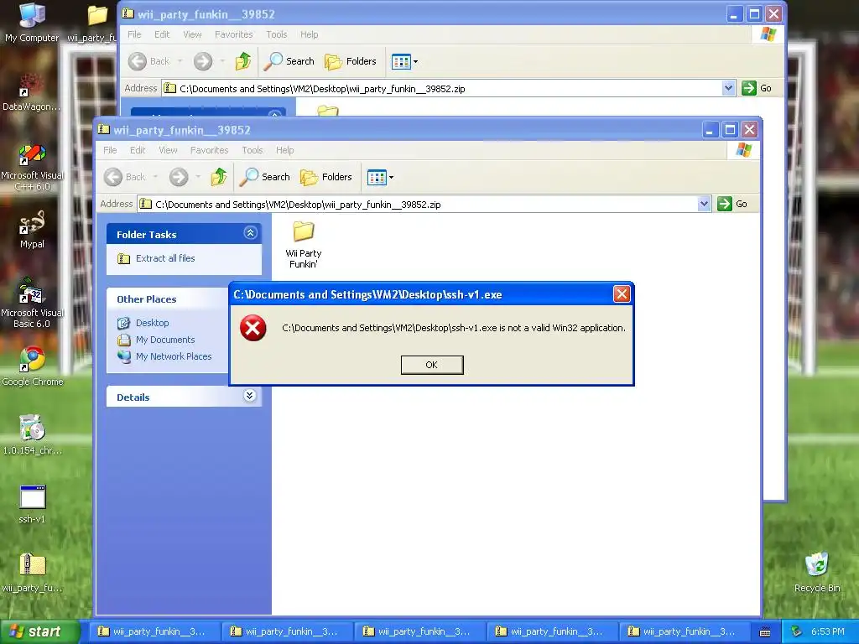Select wii_party_fu zip on desktop bottom
The height and width of the screenshot is (644, 859).
pyautogui.click(x=32, y=573)
